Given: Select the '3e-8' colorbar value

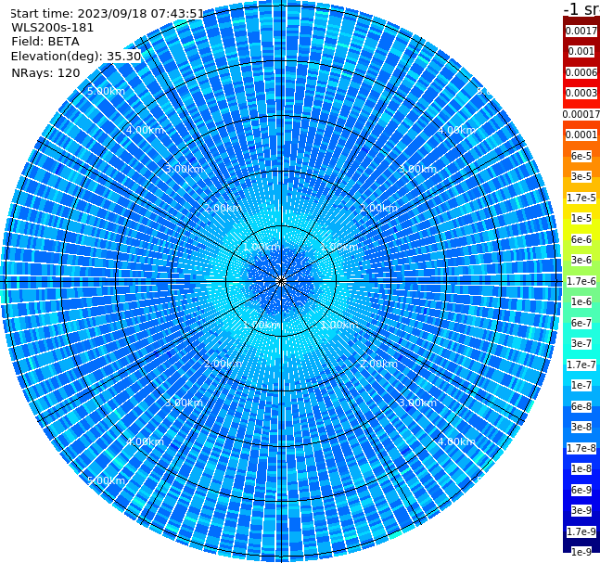Looking at the screenshot, I should pos(581,427).
